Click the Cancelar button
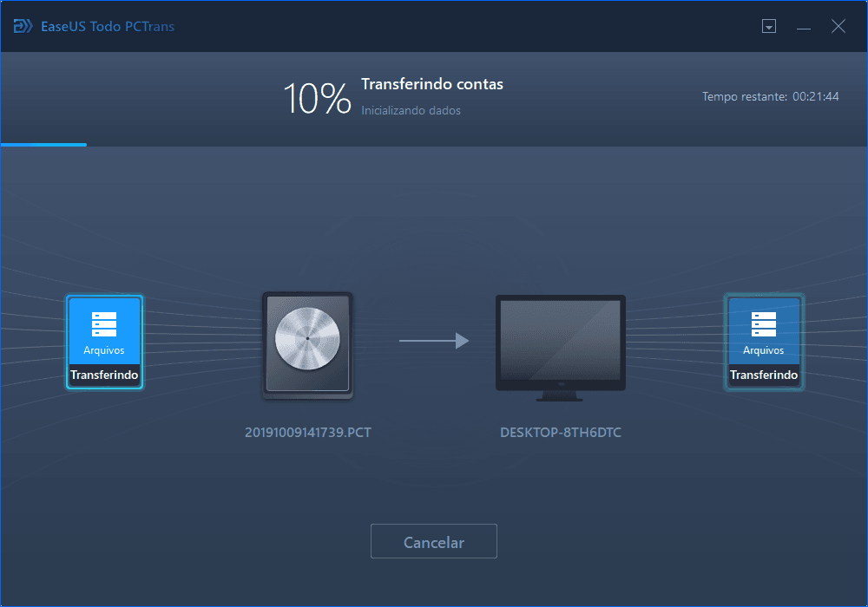This screenshot has height=607, width=868. click(433, 541)
